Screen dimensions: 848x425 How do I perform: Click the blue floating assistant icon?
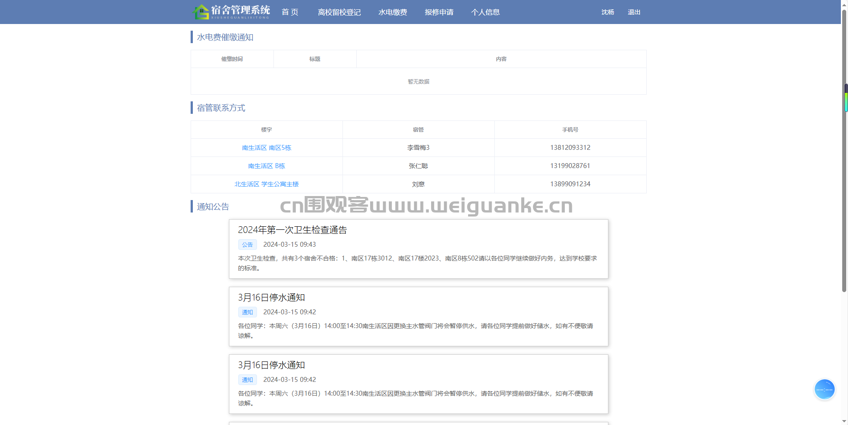point(824,389)
